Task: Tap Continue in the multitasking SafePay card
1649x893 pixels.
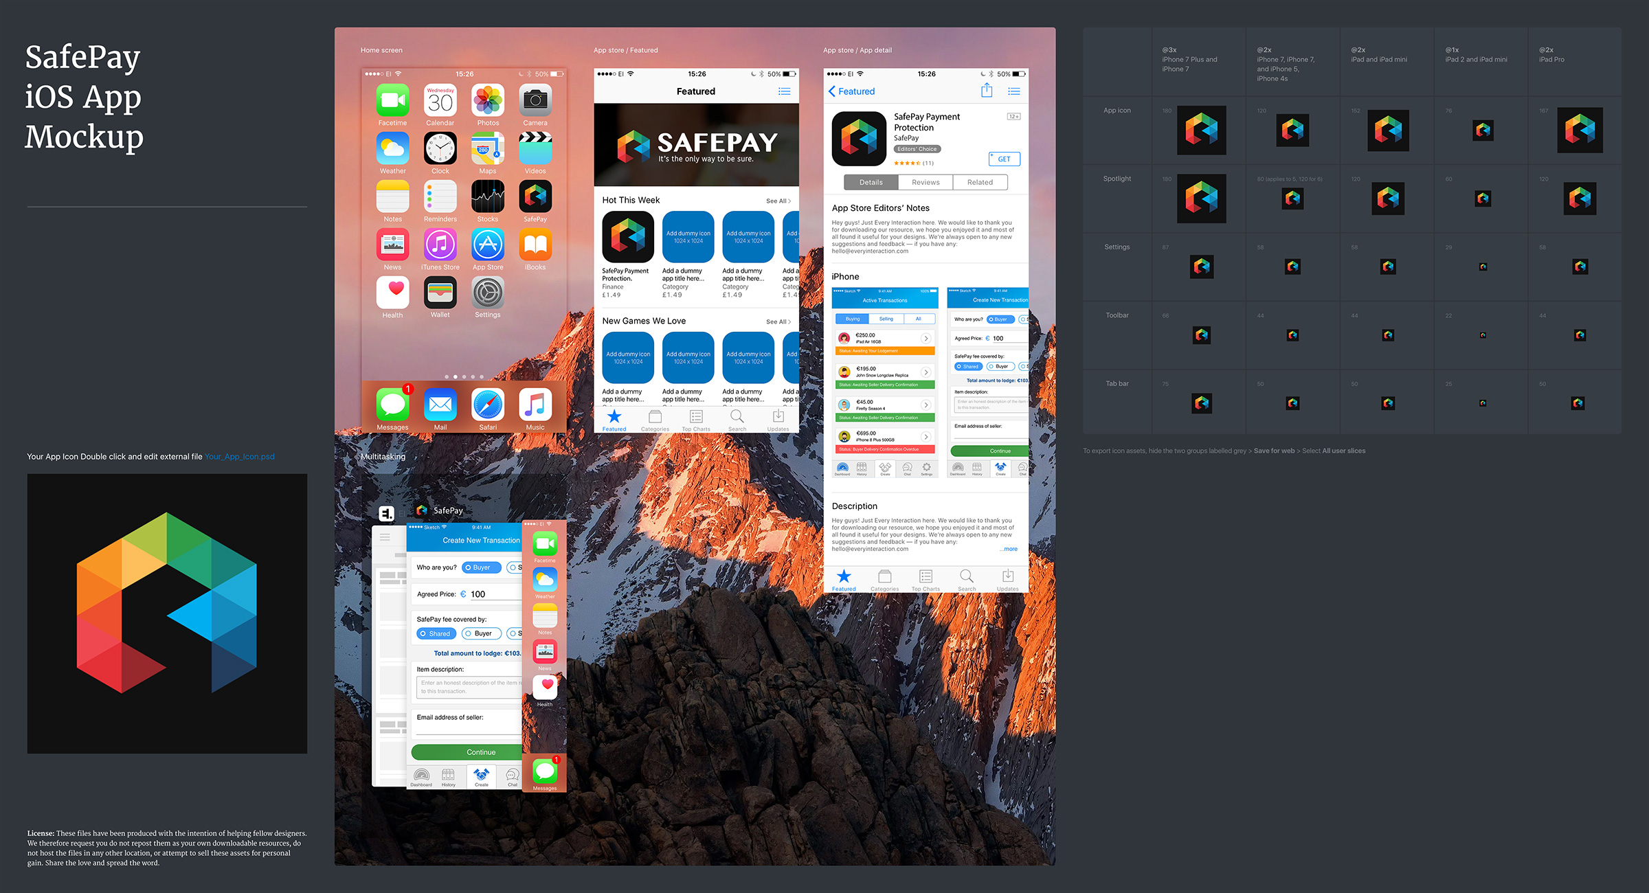Action: tap(468, 752)
